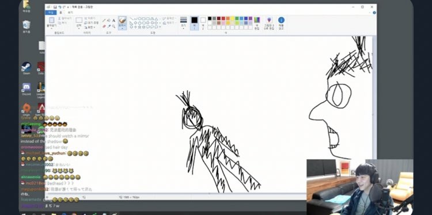Click the Redo arrow in title bar
Image resolution: width=432 pixels, height=215 pixels.
pyautogui.click(x=64, y=7)
